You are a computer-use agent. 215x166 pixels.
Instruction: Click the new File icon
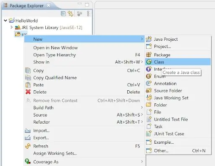tap(149, 112)
